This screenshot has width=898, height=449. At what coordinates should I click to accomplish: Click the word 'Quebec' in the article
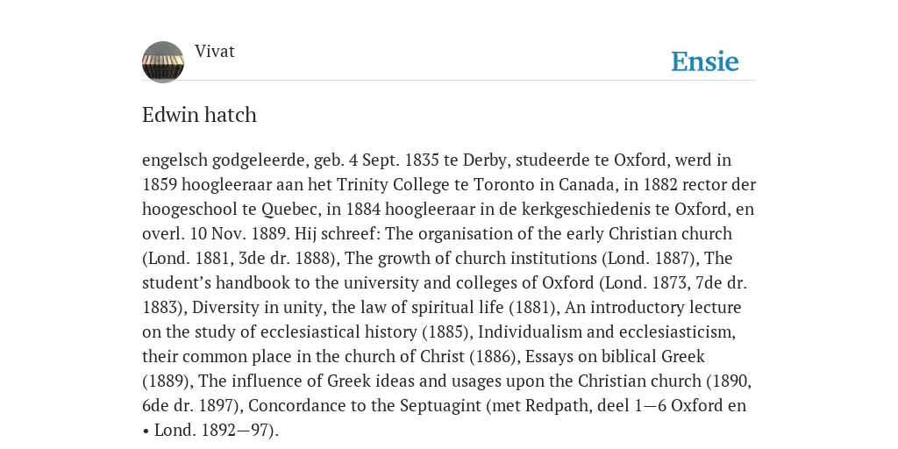tap(291, 209)
